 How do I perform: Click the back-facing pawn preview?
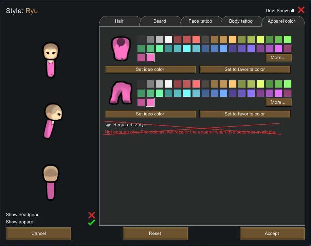point(50,182)
